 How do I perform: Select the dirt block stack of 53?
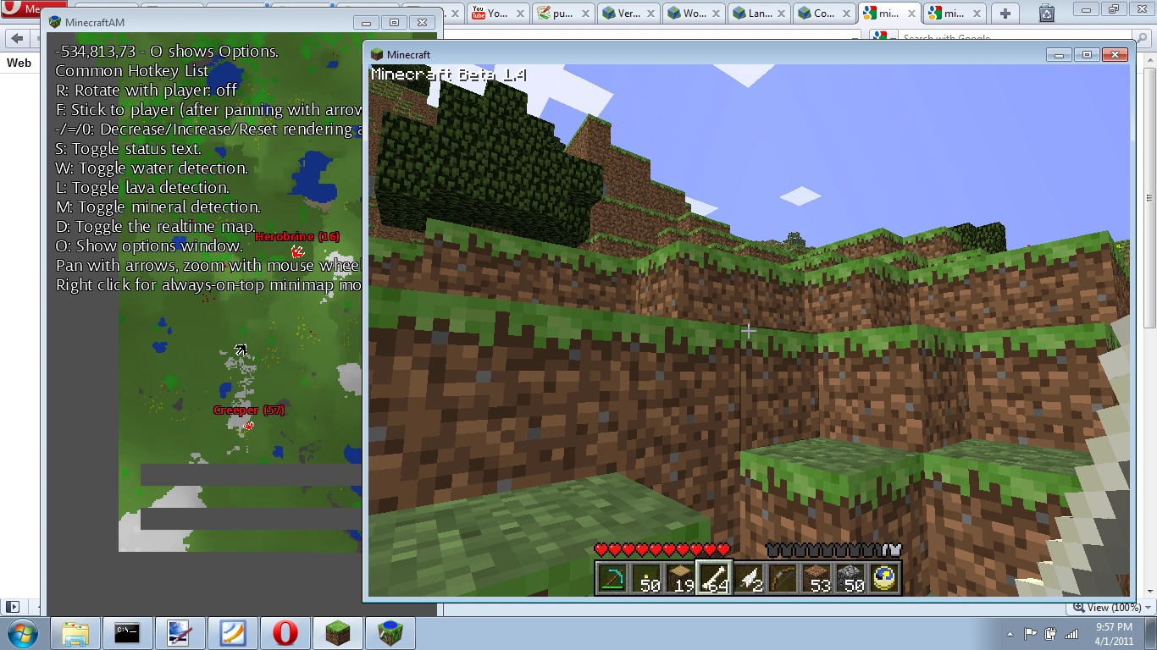click(816, 578)
